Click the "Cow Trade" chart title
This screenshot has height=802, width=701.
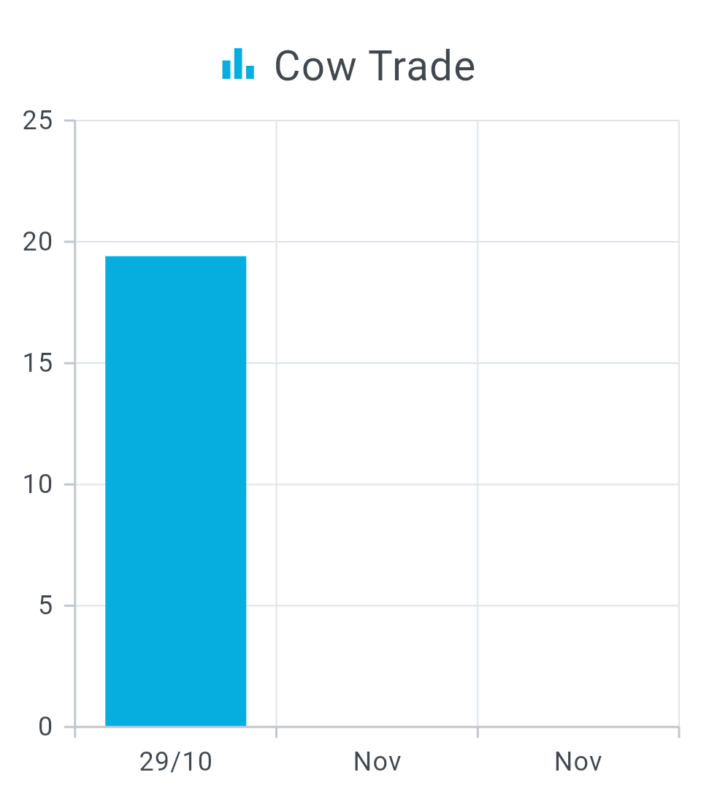point(375,66)
